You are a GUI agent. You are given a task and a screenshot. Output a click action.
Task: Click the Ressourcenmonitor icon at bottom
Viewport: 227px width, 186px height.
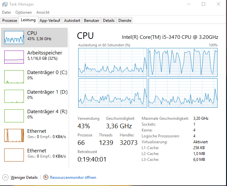click(x=46, y=178)
